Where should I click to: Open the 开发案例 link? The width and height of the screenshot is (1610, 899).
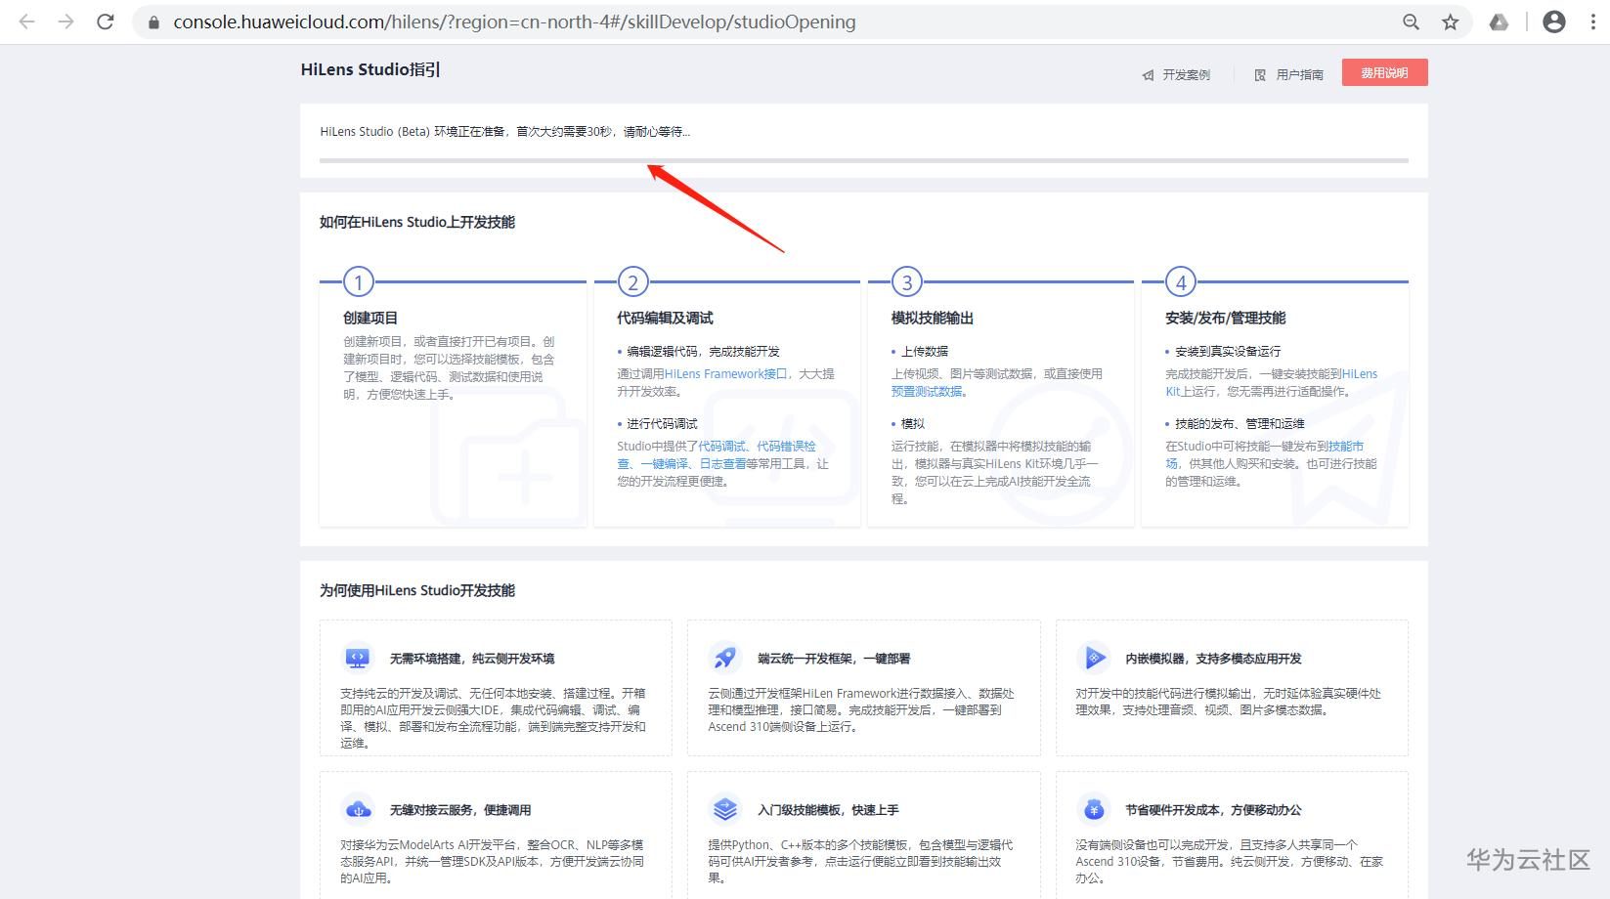click(x=1176, y=74)
